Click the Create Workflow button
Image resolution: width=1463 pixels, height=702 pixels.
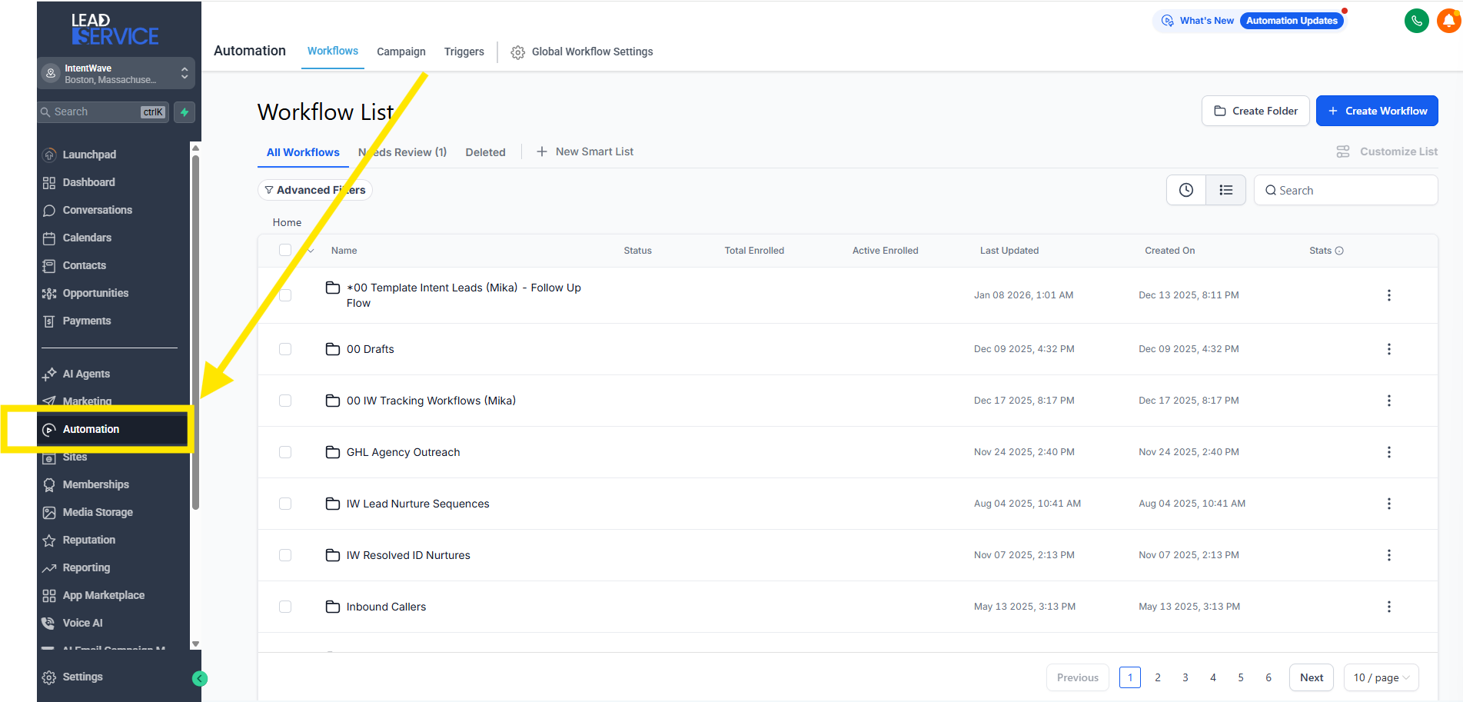[x=1376, y=111]
